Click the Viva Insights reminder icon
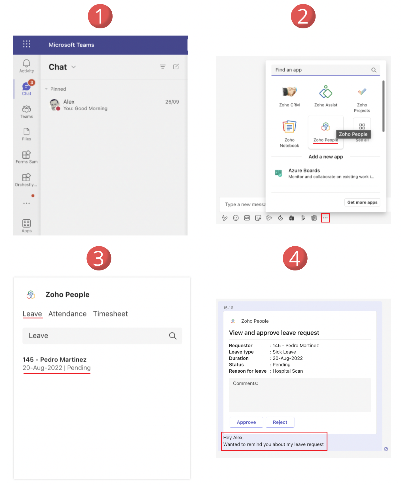Viewport: 402px width, 487px height. [x=280, y=218]
